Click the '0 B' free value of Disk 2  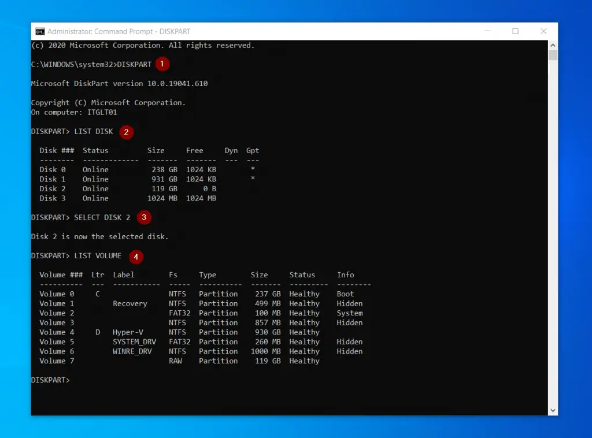pos(209,188)
